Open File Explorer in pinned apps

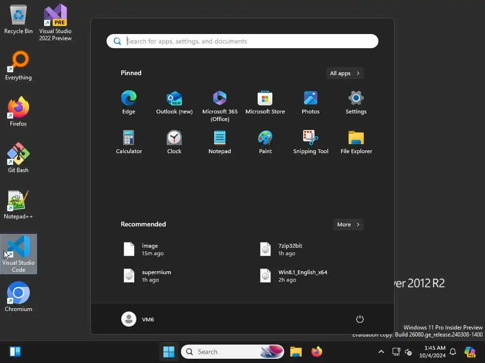(356, 142)
